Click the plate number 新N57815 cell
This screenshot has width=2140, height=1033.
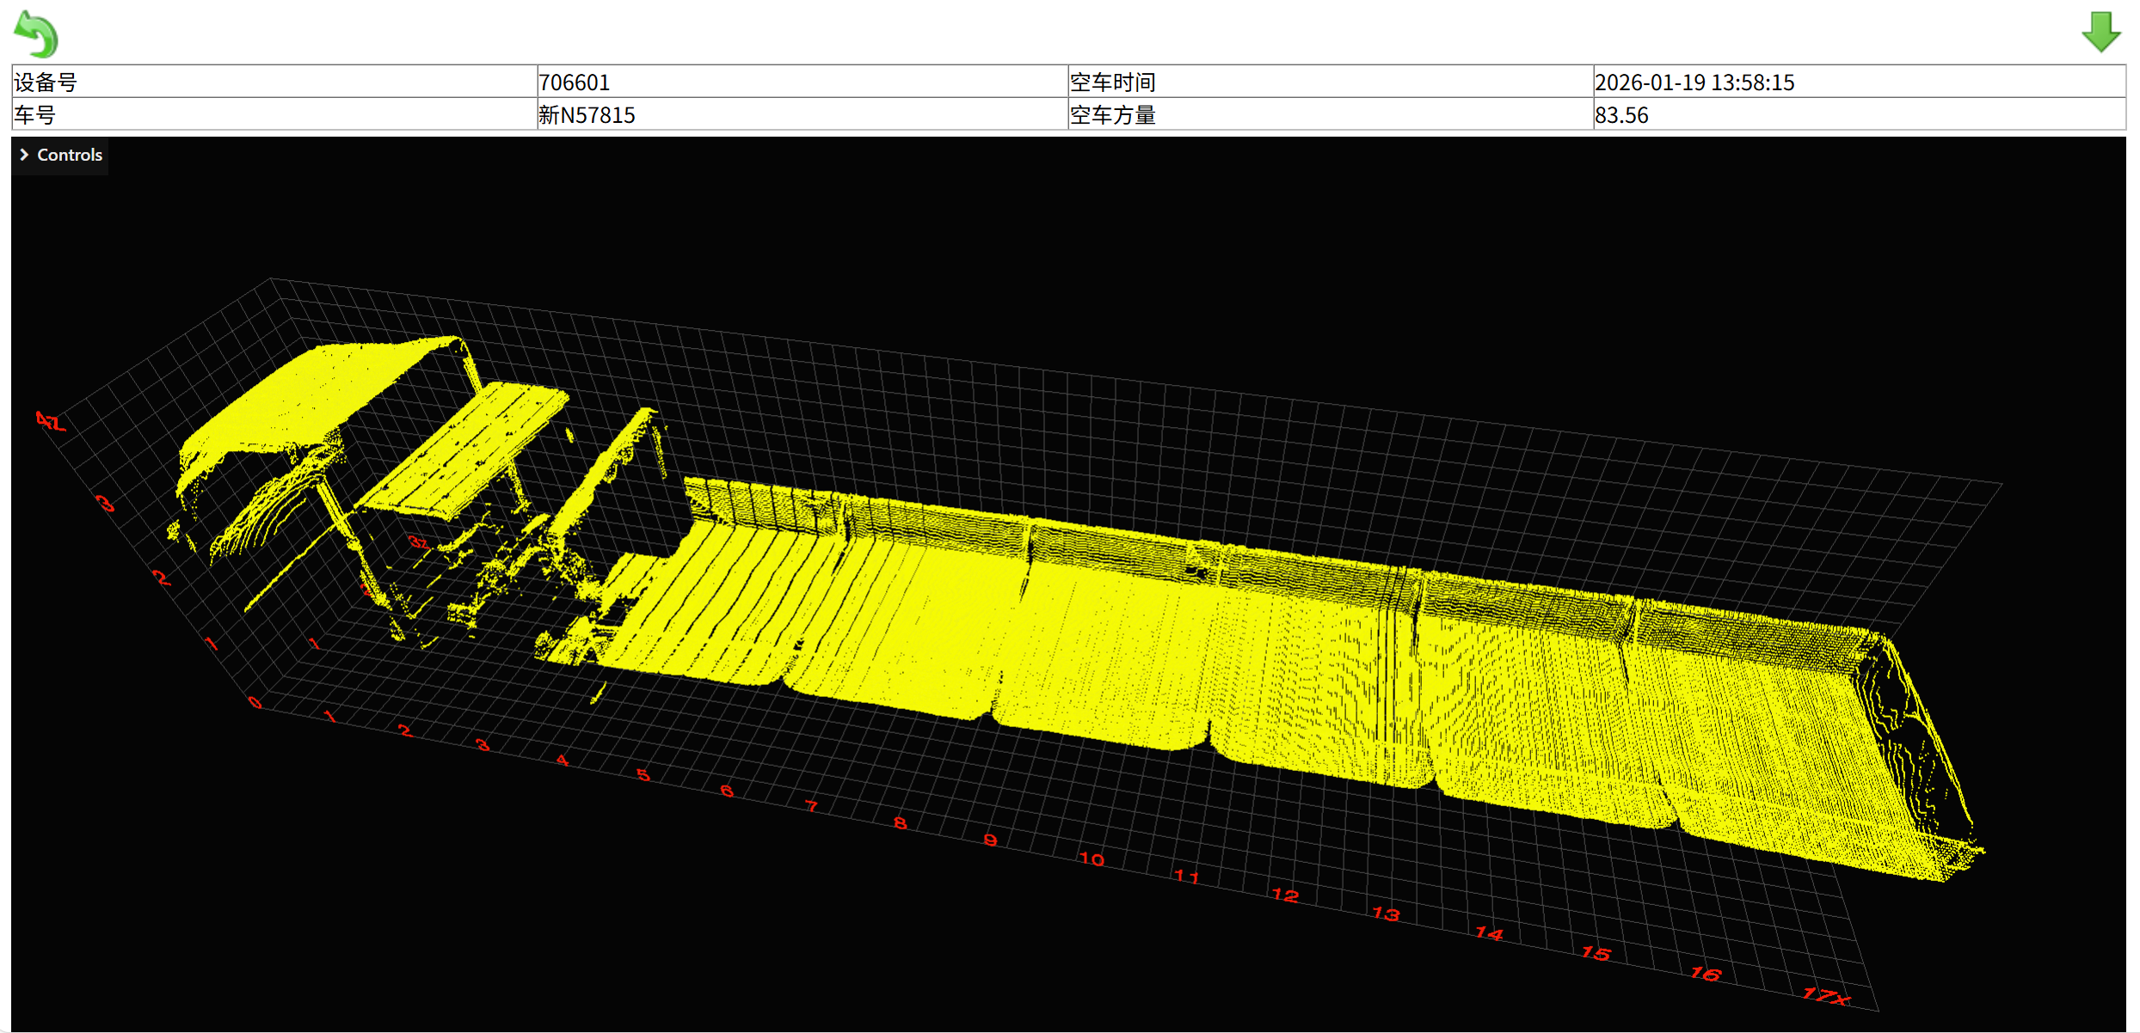pos(587,115)
